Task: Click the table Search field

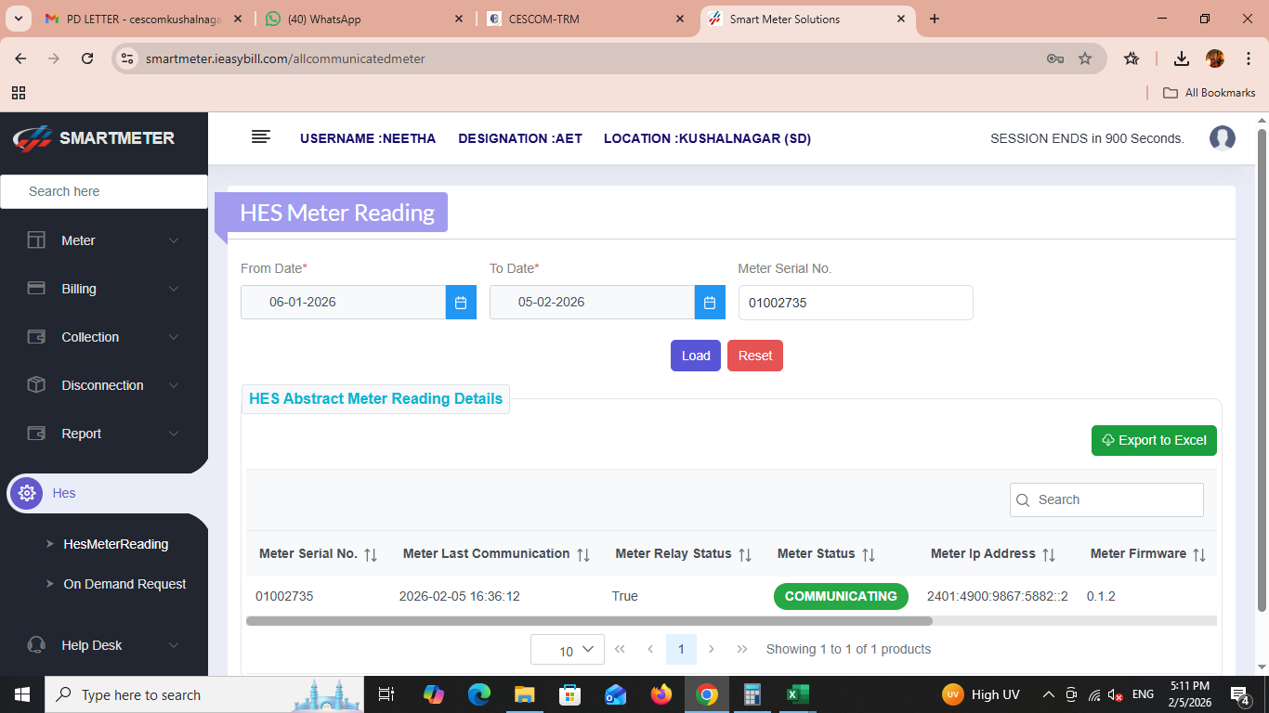Action: point(1106,499)
